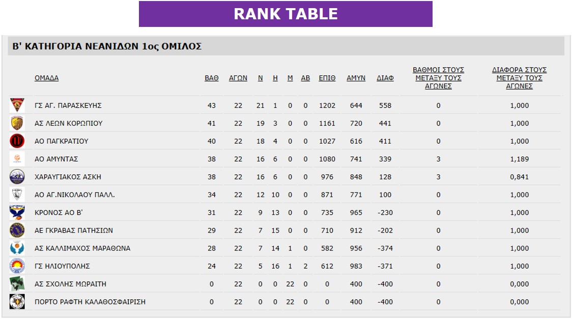
Task: Click the ΑΕ ΓΚΡΑΒΑΣ ΠΑΤΗΣΙΩΝ logo
Action: pos(17,230)
